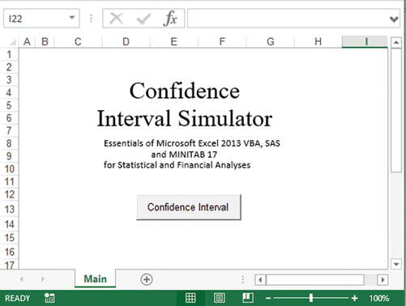Select row 1 header

click(x=9, y=54)
